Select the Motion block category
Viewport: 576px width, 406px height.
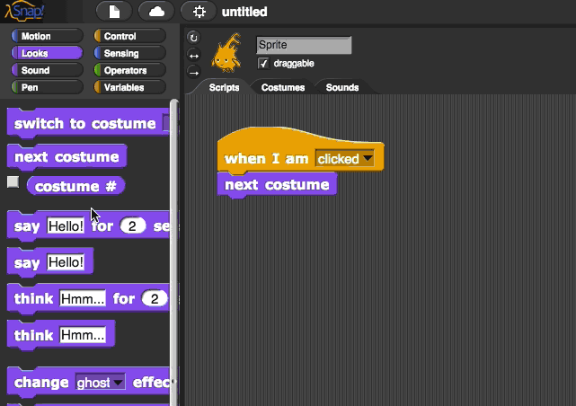point(43,37)
